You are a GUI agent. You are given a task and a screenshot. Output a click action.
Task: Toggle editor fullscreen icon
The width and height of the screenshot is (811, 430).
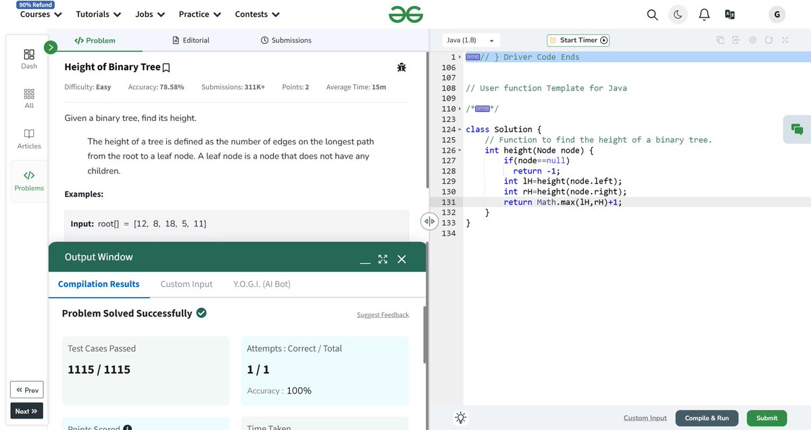[x=785, y=40]
